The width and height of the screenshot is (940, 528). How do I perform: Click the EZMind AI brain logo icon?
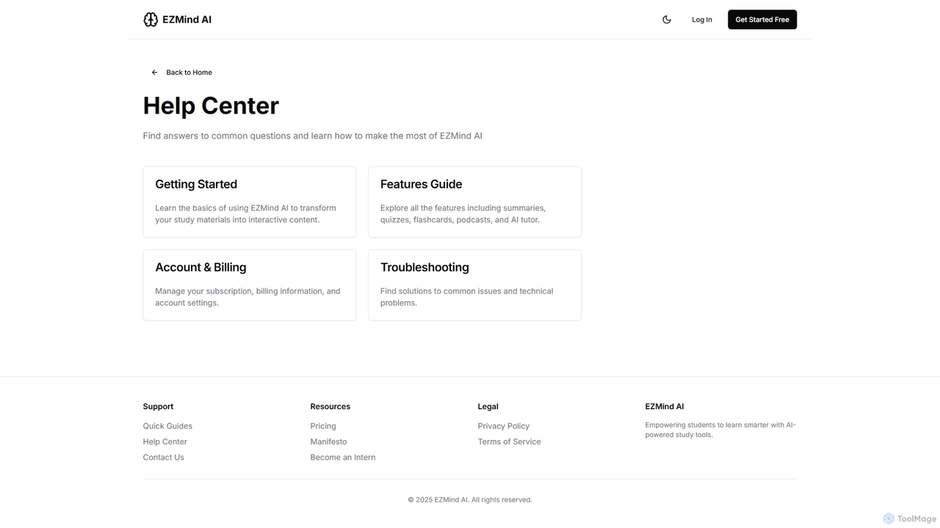click(151, 20)
